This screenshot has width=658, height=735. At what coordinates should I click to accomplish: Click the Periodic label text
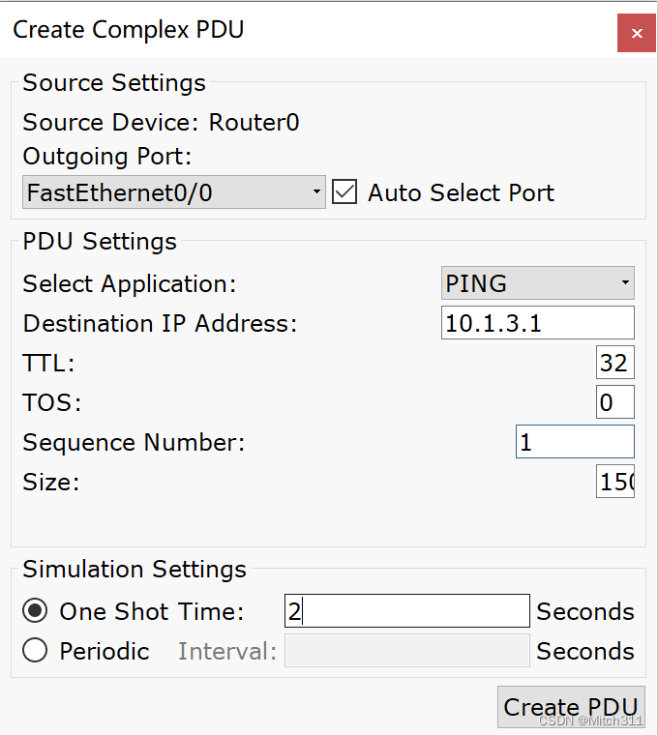[104, 651]
